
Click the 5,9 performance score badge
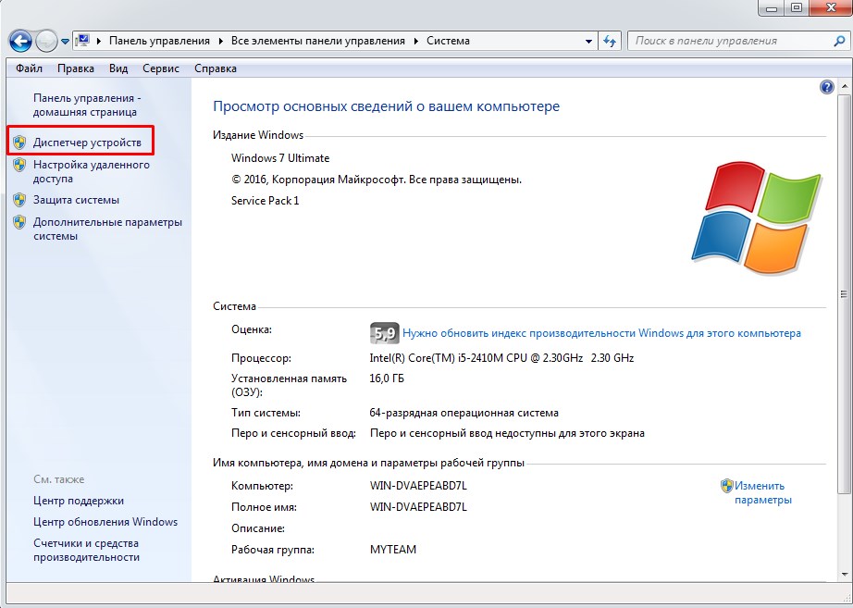[385, 333]
